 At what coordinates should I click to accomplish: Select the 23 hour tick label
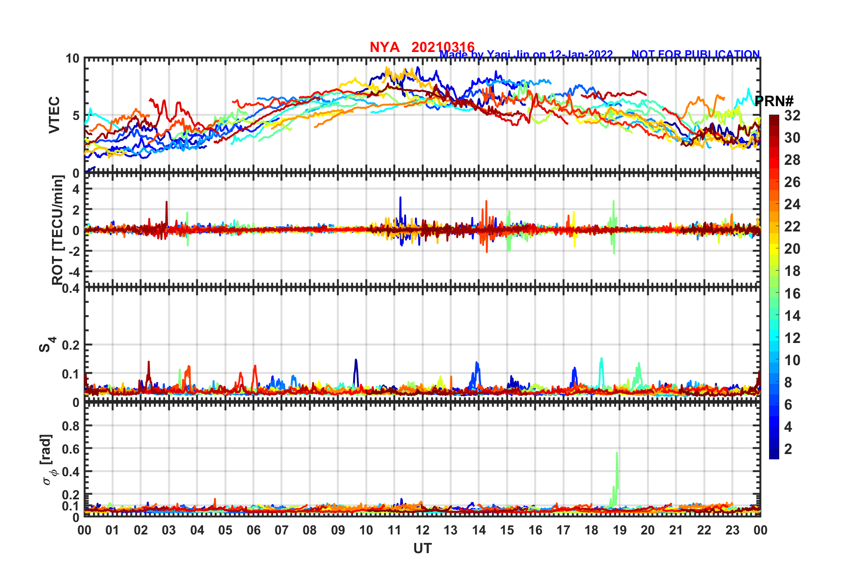(732, 530)
